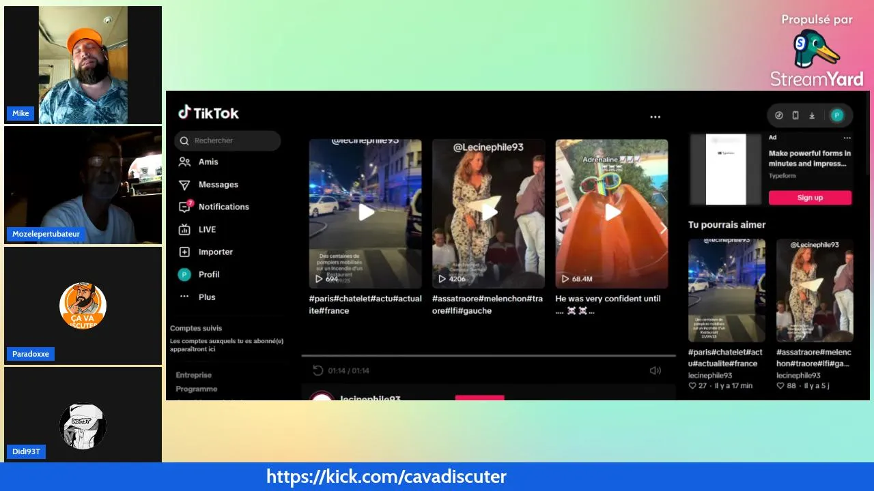Open the ad options three-dot menu
The image size is (874, 491).
[x=847, y=138]
